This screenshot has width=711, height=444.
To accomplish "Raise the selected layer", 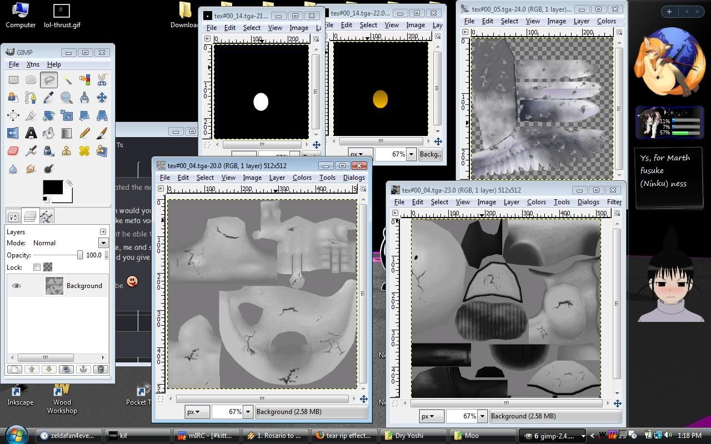I will pyautogui.click(x=32, y=369).
